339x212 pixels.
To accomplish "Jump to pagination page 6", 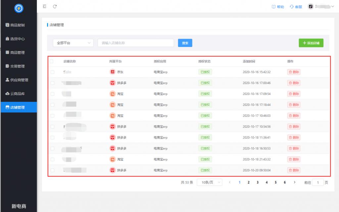I will click(285, 183).
